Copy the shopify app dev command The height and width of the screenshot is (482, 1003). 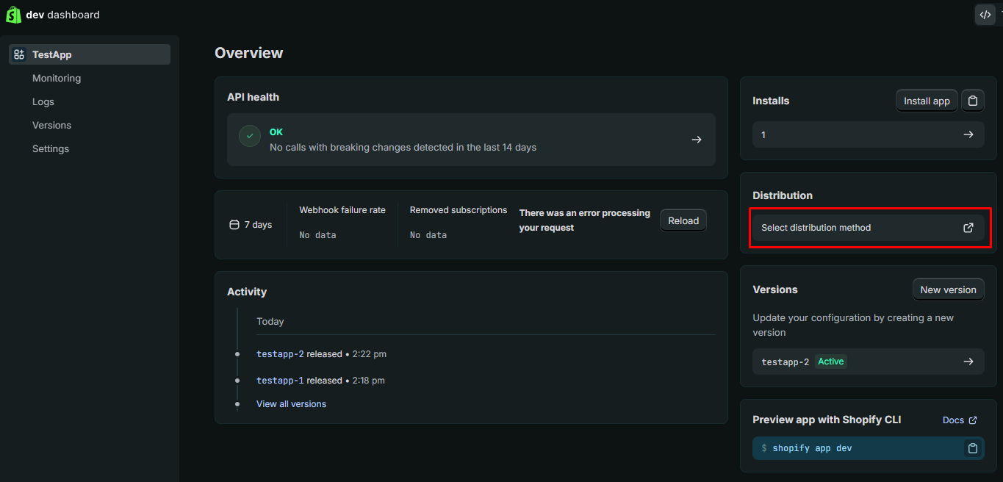click(x=973, y=448)
